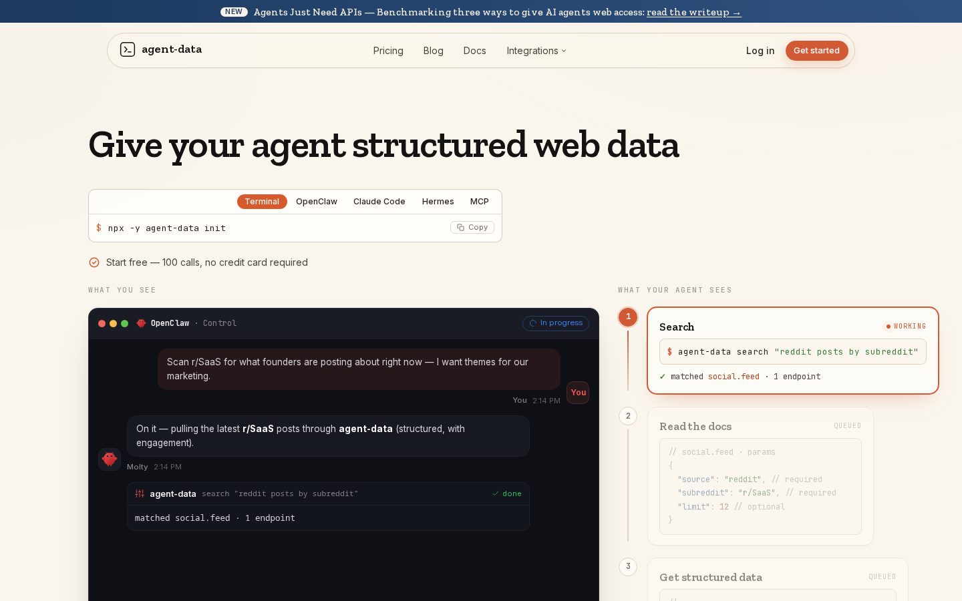Click the matched social.feed result in the chat
The height and width of the screenshot is (601, 962).
[215, 518]
